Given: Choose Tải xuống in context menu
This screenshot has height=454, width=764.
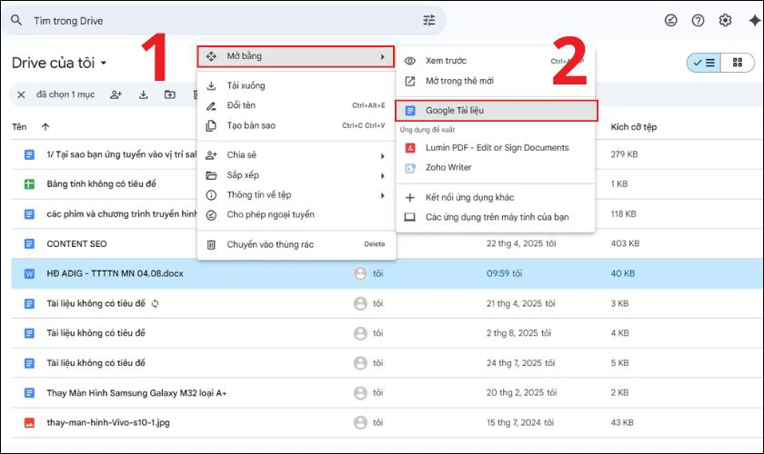Looking at the screenshot, I should [x=296, y=85].
